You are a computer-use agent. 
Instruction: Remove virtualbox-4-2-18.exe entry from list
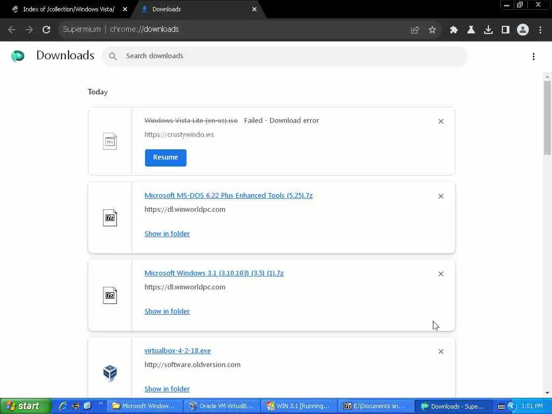coord(441,351)
